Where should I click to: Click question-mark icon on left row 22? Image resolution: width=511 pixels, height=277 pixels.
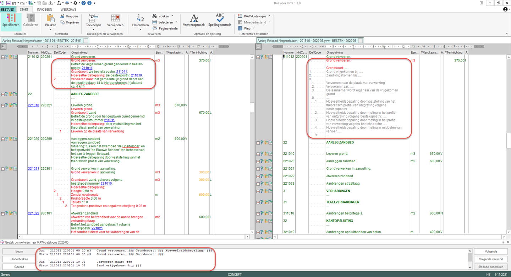click(7, 94)
